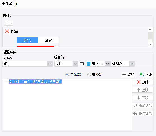
Task: Delete selected condition with 删除
Action: (x=143, y=82)
